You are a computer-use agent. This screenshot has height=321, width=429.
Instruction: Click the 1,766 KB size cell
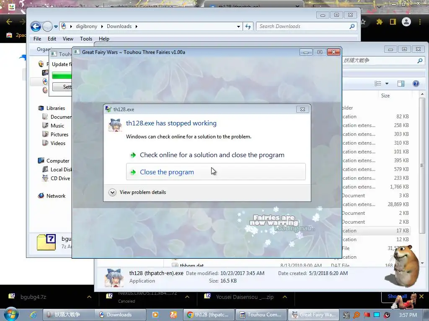pyautogui.click(x=399, y=187)
